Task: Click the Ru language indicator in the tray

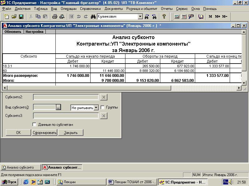Action: [x=225, y=182]
